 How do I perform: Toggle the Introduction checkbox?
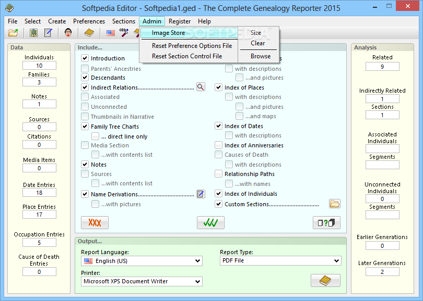(x=85, y=58)
